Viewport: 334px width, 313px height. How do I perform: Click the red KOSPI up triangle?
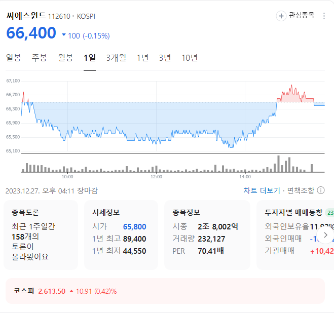pyautogui.click(x=71, y=291)
